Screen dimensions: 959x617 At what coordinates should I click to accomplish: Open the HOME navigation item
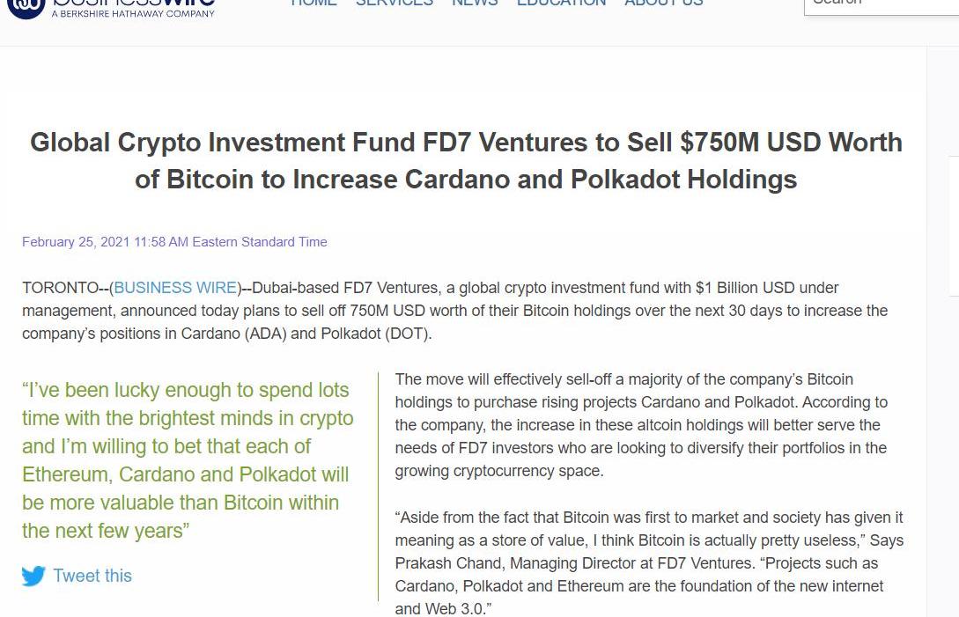(x=314, y=3)
